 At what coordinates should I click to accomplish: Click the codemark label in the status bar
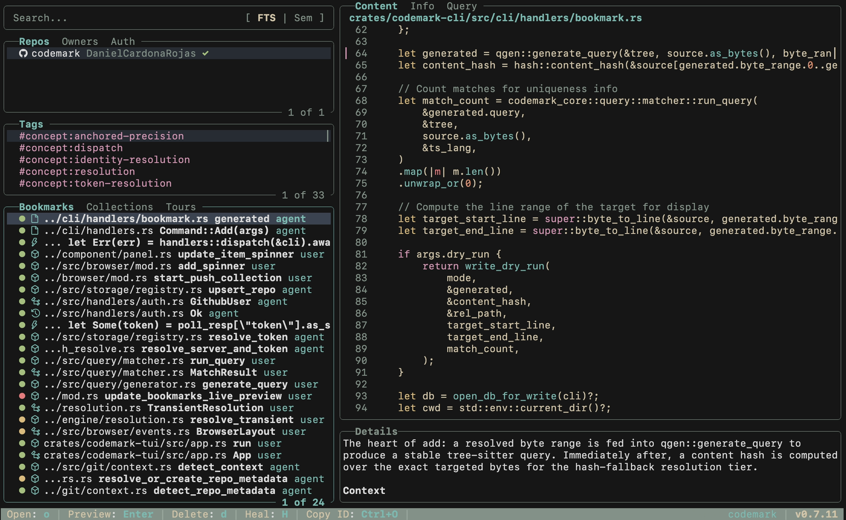tap(752, 514)
